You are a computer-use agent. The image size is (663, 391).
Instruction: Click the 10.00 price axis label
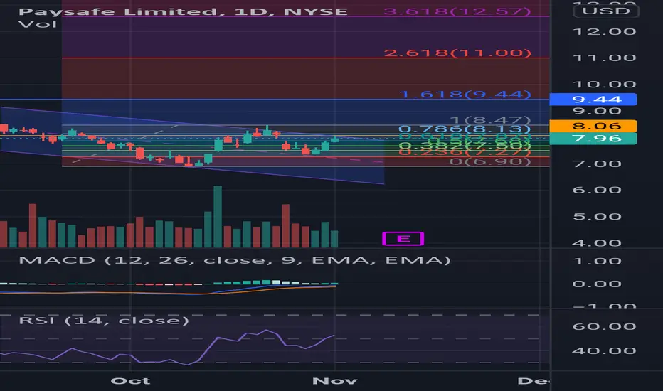[604, 84]
